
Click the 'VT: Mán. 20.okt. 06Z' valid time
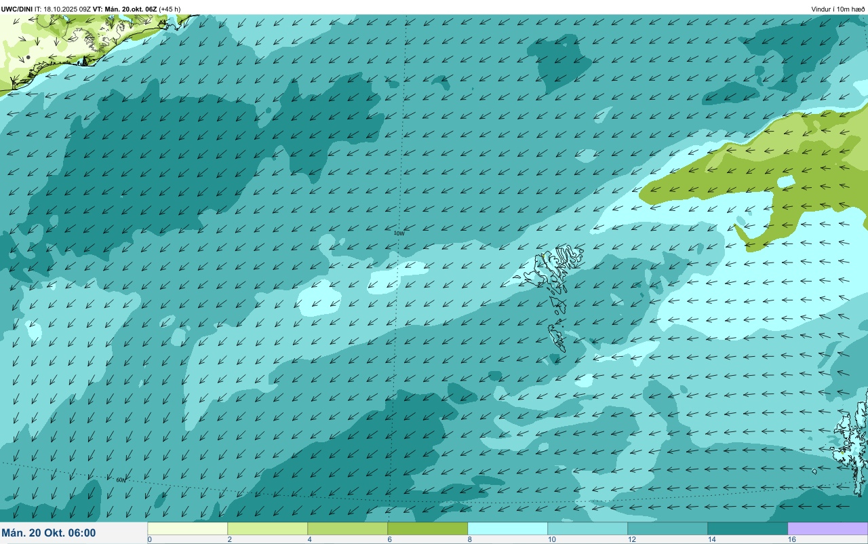[x=125, y=9]
